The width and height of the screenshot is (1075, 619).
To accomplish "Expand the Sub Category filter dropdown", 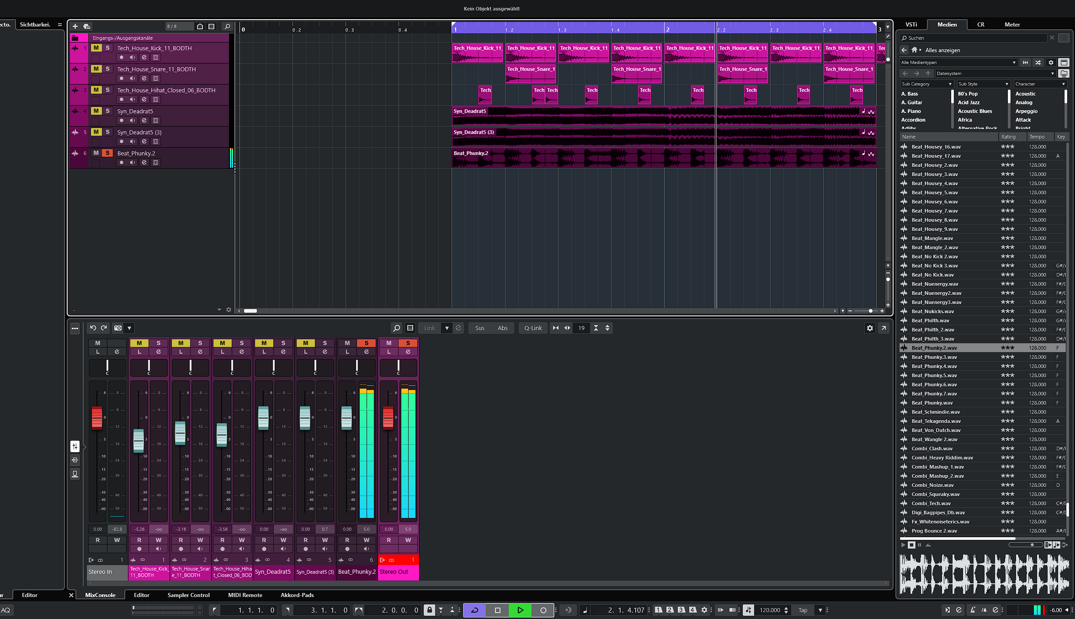I will [926, 84].
